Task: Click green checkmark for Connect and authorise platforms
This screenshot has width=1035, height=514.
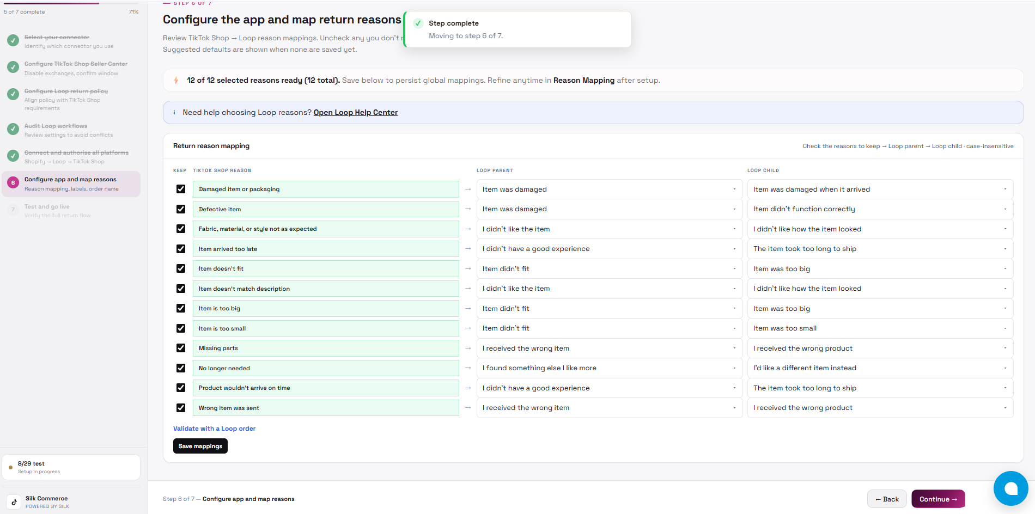Action: (13, 156)
